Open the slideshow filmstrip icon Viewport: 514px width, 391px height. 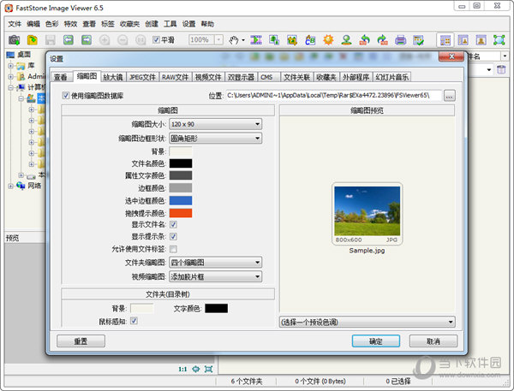coord(257,39)
